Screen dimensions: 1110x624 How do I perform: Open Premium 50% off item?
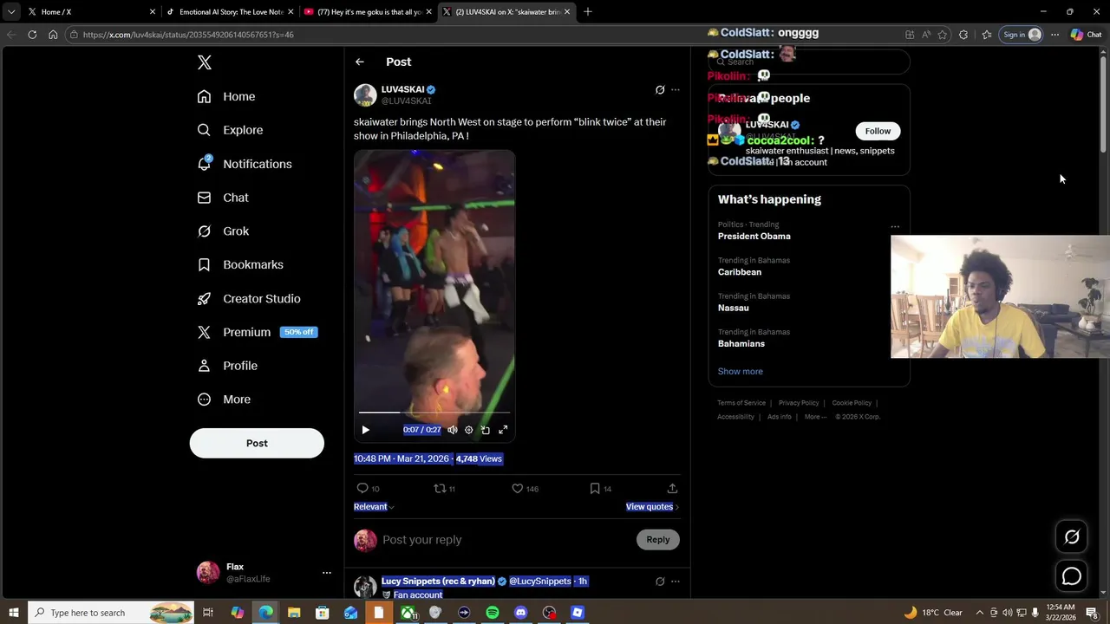click(x=258, y=332)
